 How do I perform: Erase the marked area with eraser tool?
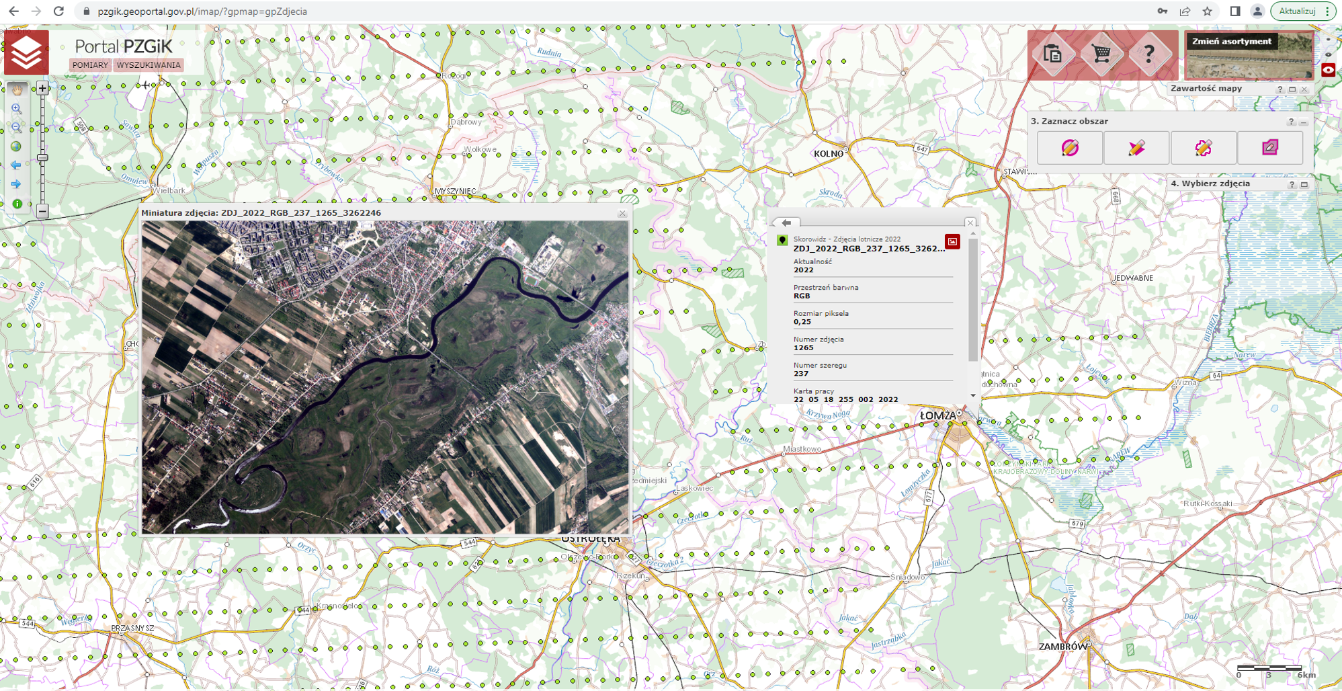click(1269, 148)
